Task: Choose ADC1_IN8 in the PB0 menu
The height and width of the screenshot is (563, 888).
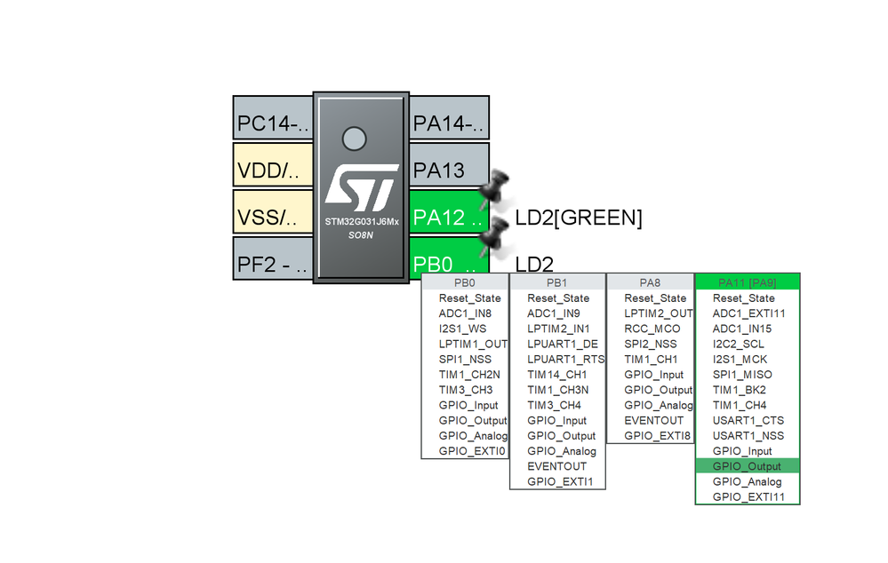Action: tap(465, 313)
